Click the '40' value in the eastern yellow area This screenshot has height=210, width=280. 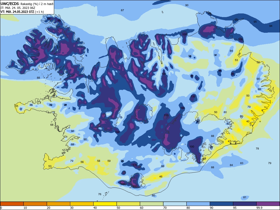point(248,122)
